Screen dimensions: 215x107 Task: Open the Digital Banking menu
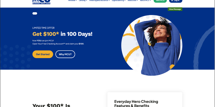(x=119, y=1)
